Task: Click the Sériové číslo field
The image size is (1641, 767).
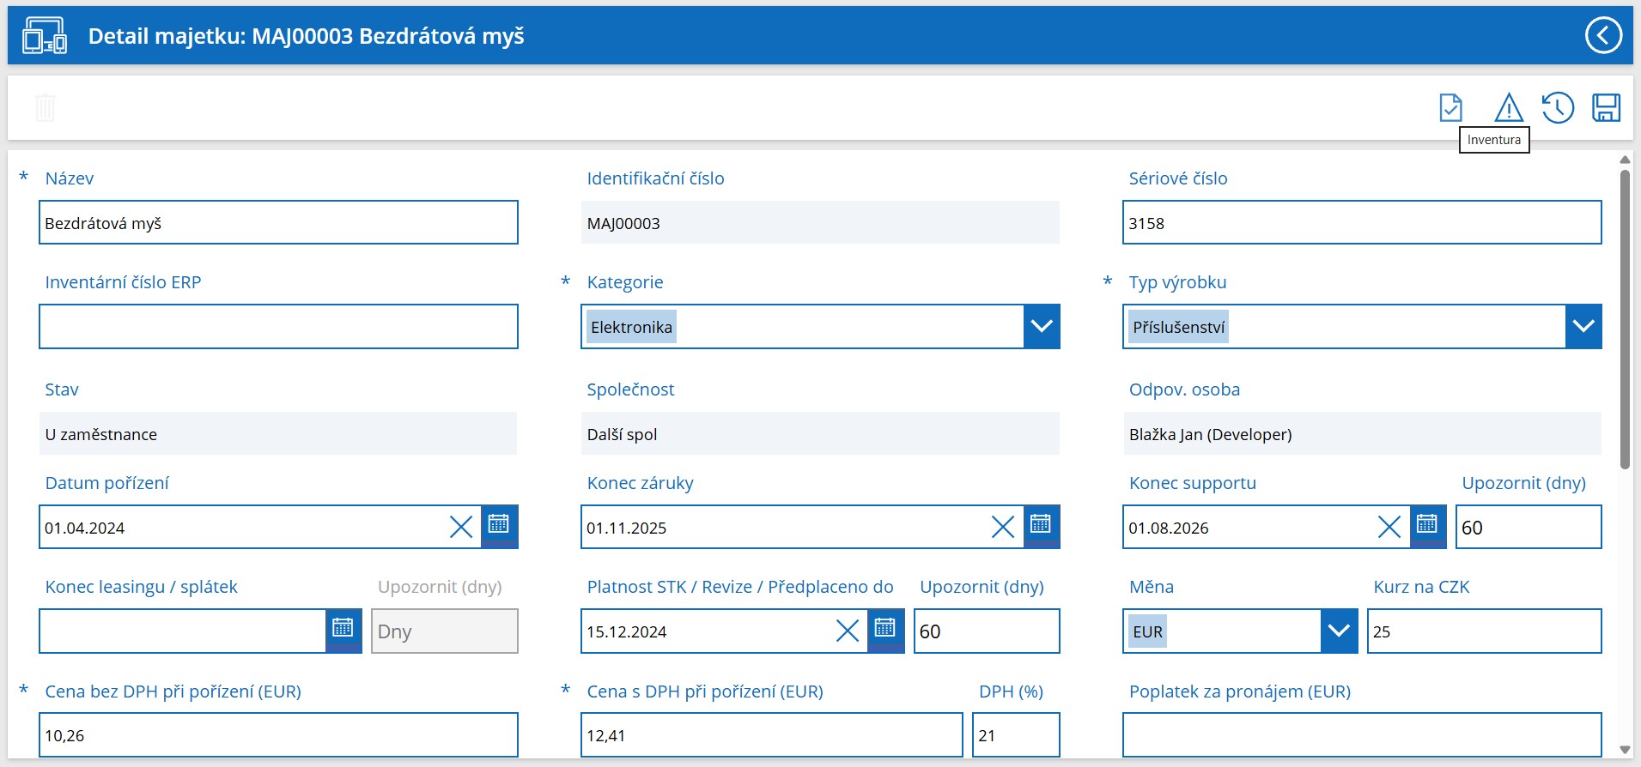Action: click(1362, 222)
